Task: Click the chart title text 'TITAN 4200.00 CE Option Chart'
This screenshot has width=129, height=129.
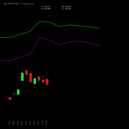Action: [x=13, y=4]
